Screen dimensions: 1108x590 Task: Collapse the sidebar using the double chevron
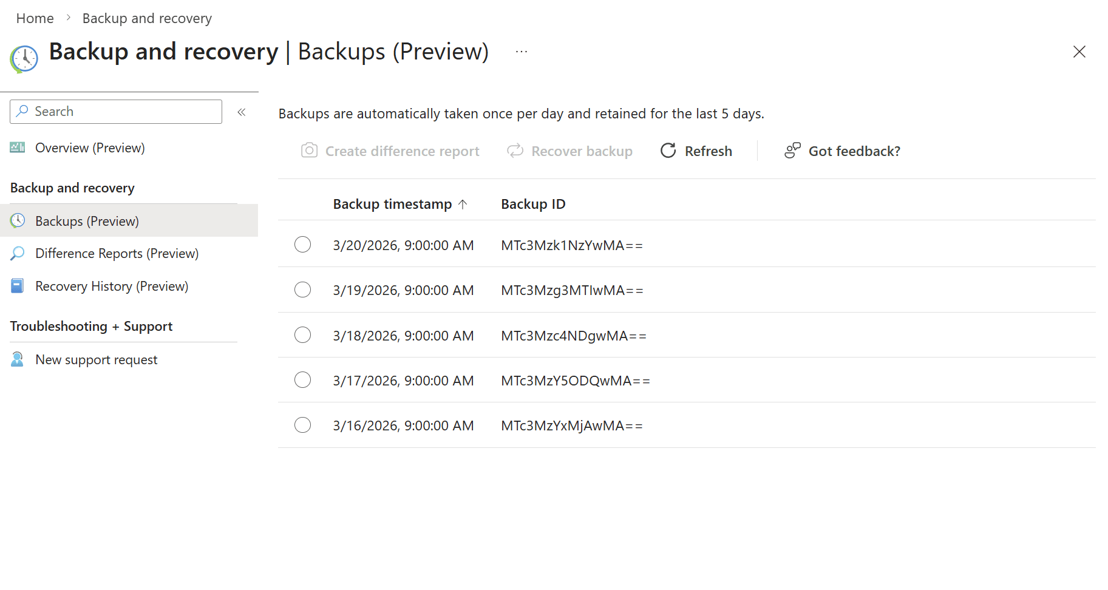(x=241, y=112)
